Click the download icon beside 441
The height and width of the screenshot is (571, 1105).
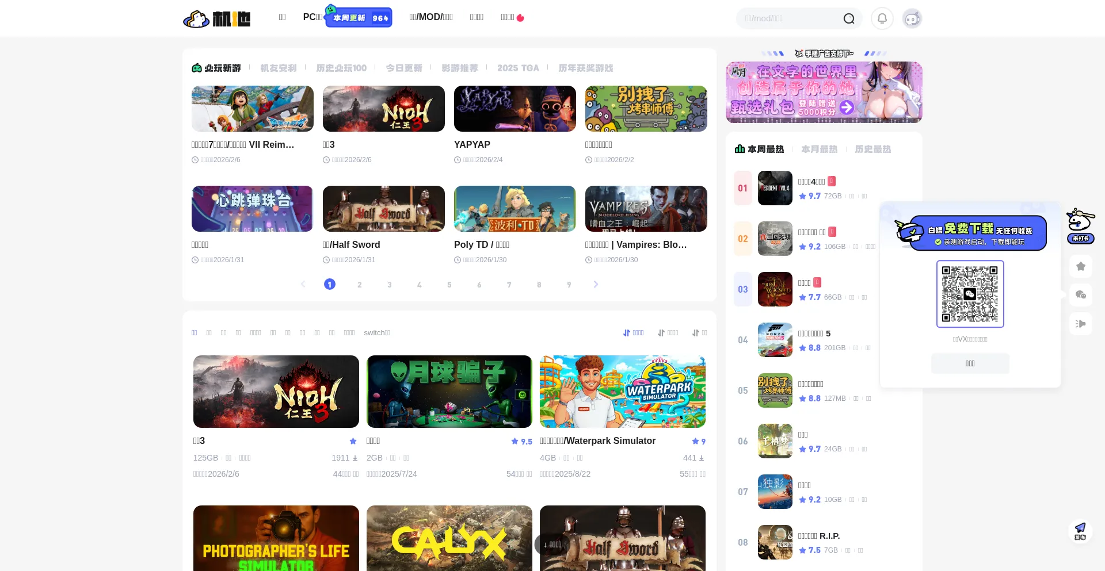point(701,458)
